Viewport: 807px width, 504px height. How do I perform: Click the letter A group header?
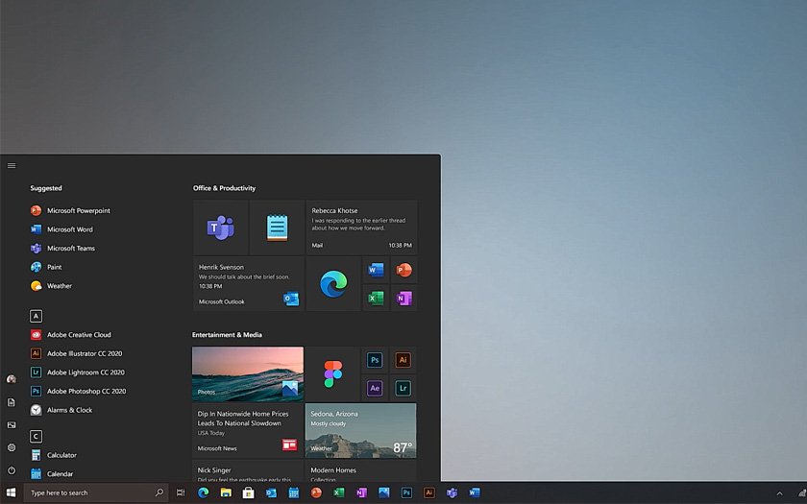(36, 316)
